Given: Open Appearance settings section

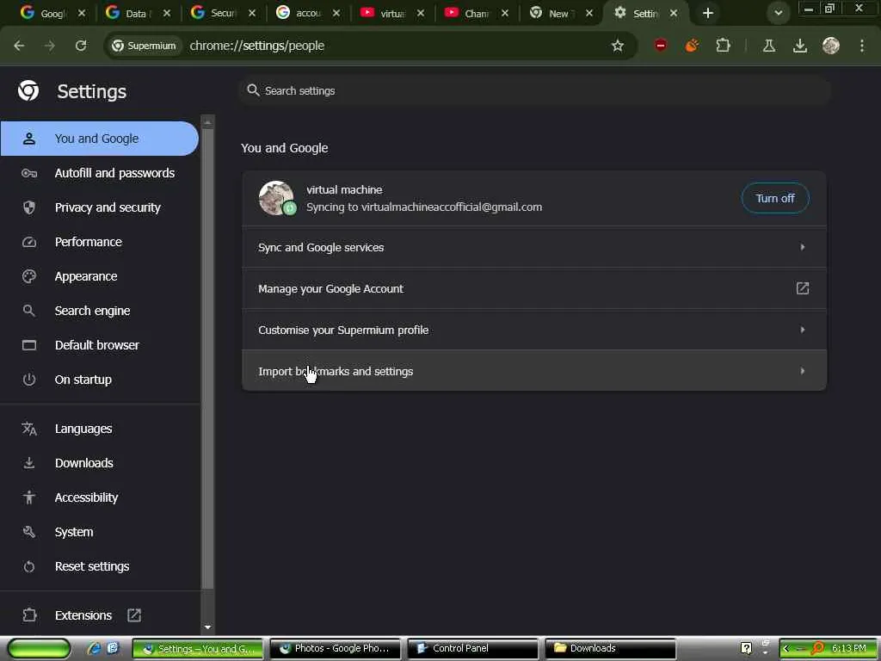Looking at the screenshot, I should tap(100, 276).
